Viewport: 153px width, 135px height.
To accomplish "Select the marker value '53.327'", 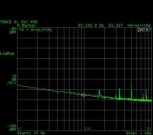I will coord(116,25).
